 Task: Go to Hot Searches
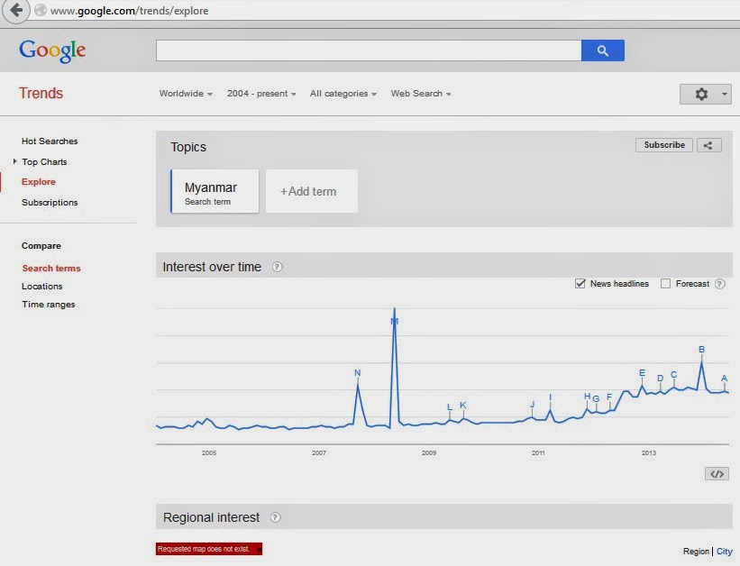coord(50,141)
